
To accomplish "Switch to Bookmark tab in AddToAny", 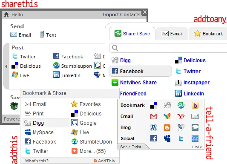I will [208, 34].
